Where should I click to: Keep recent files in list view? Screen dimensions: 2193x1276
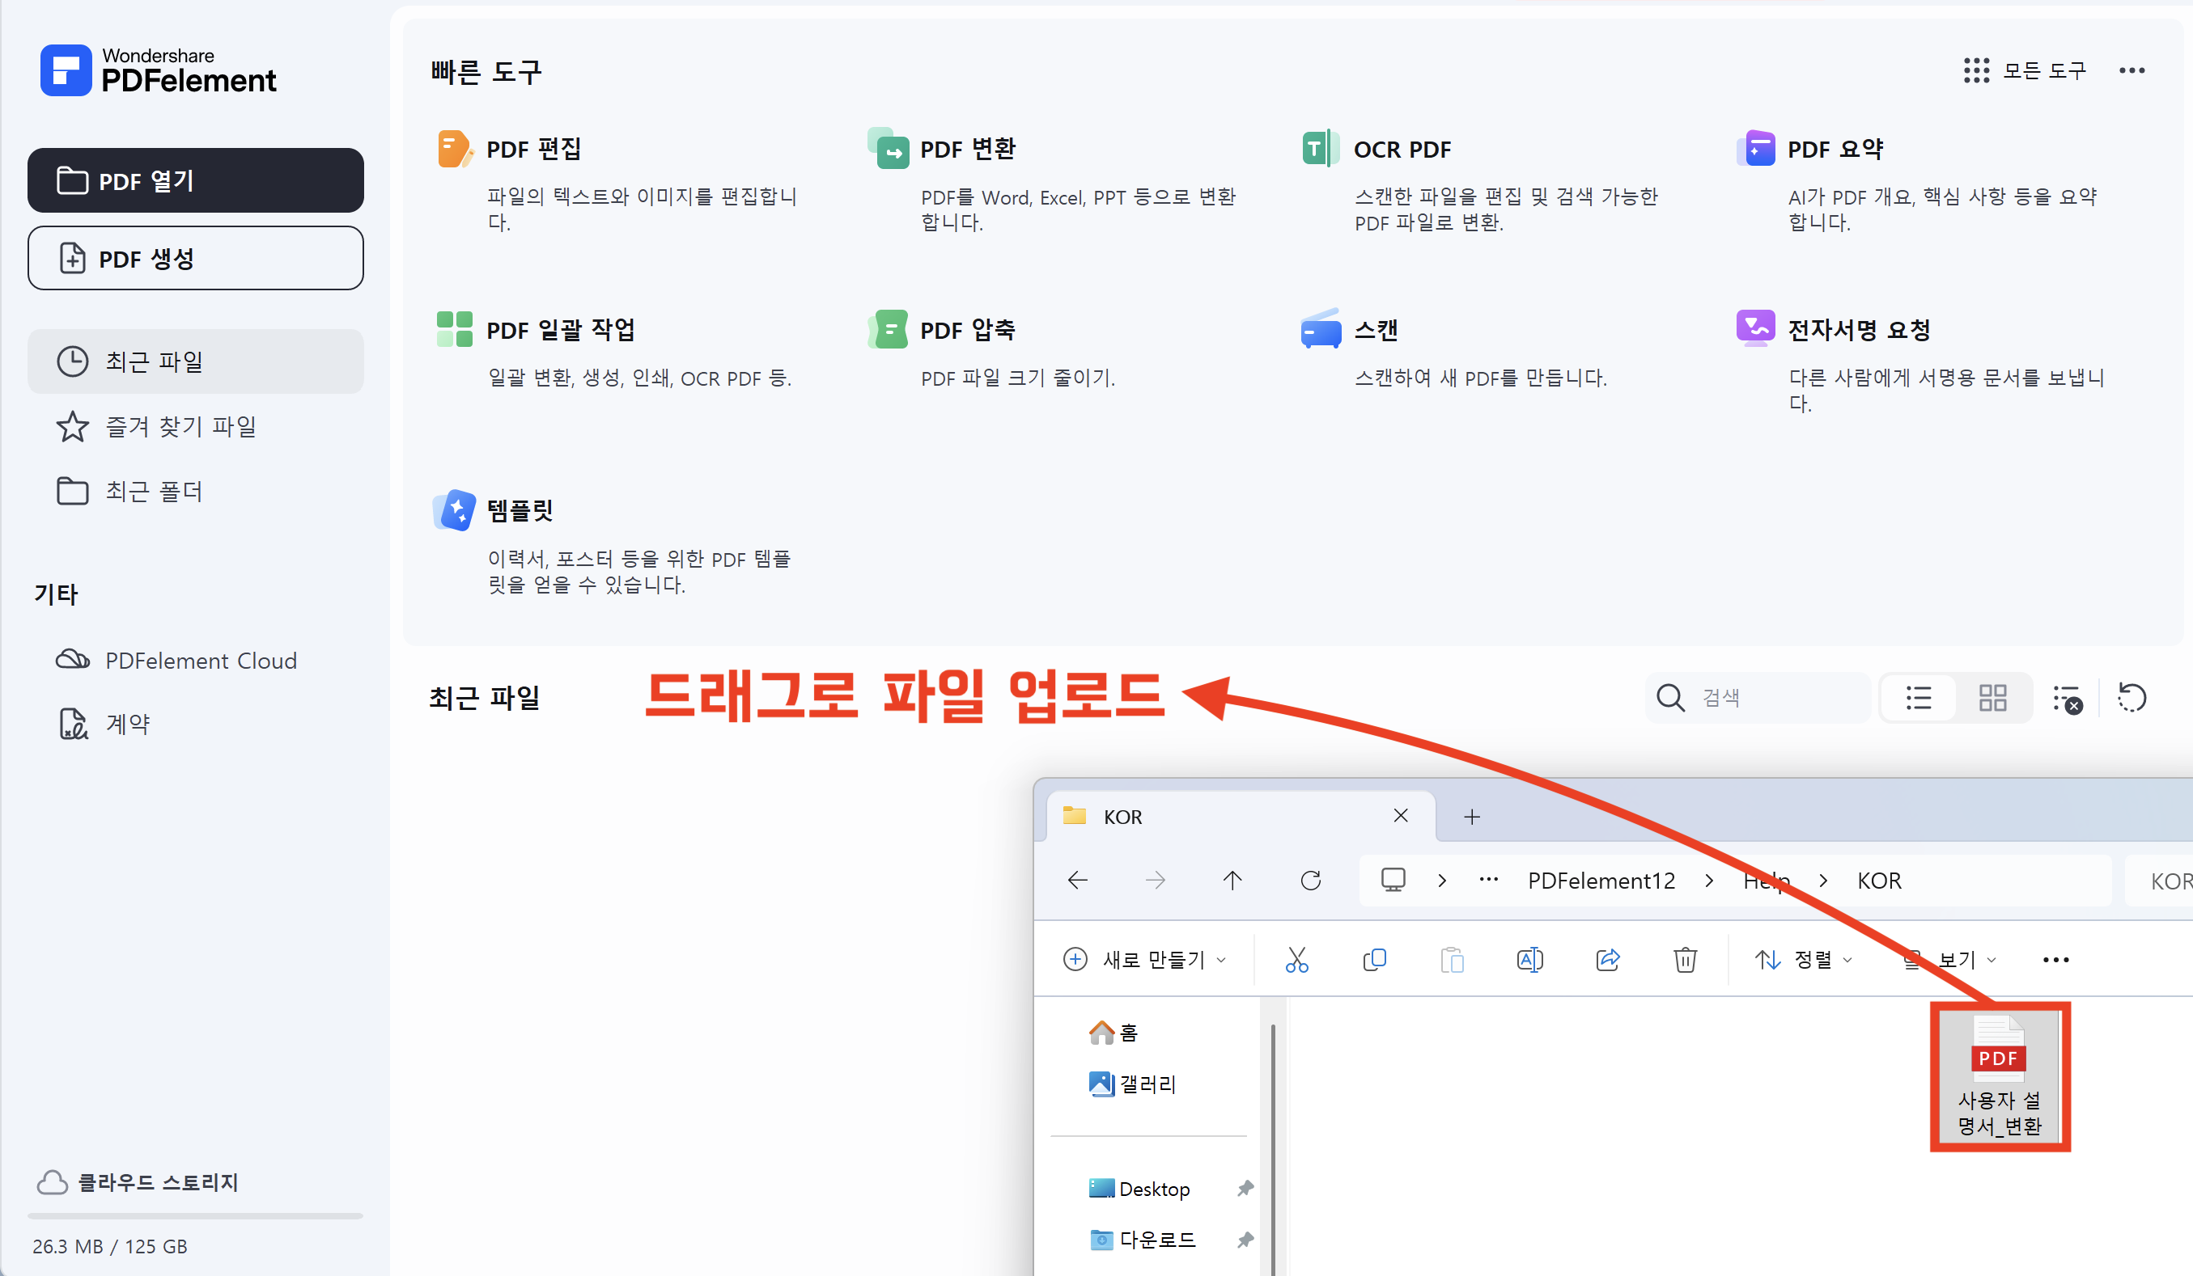(x=1918, y=697)
